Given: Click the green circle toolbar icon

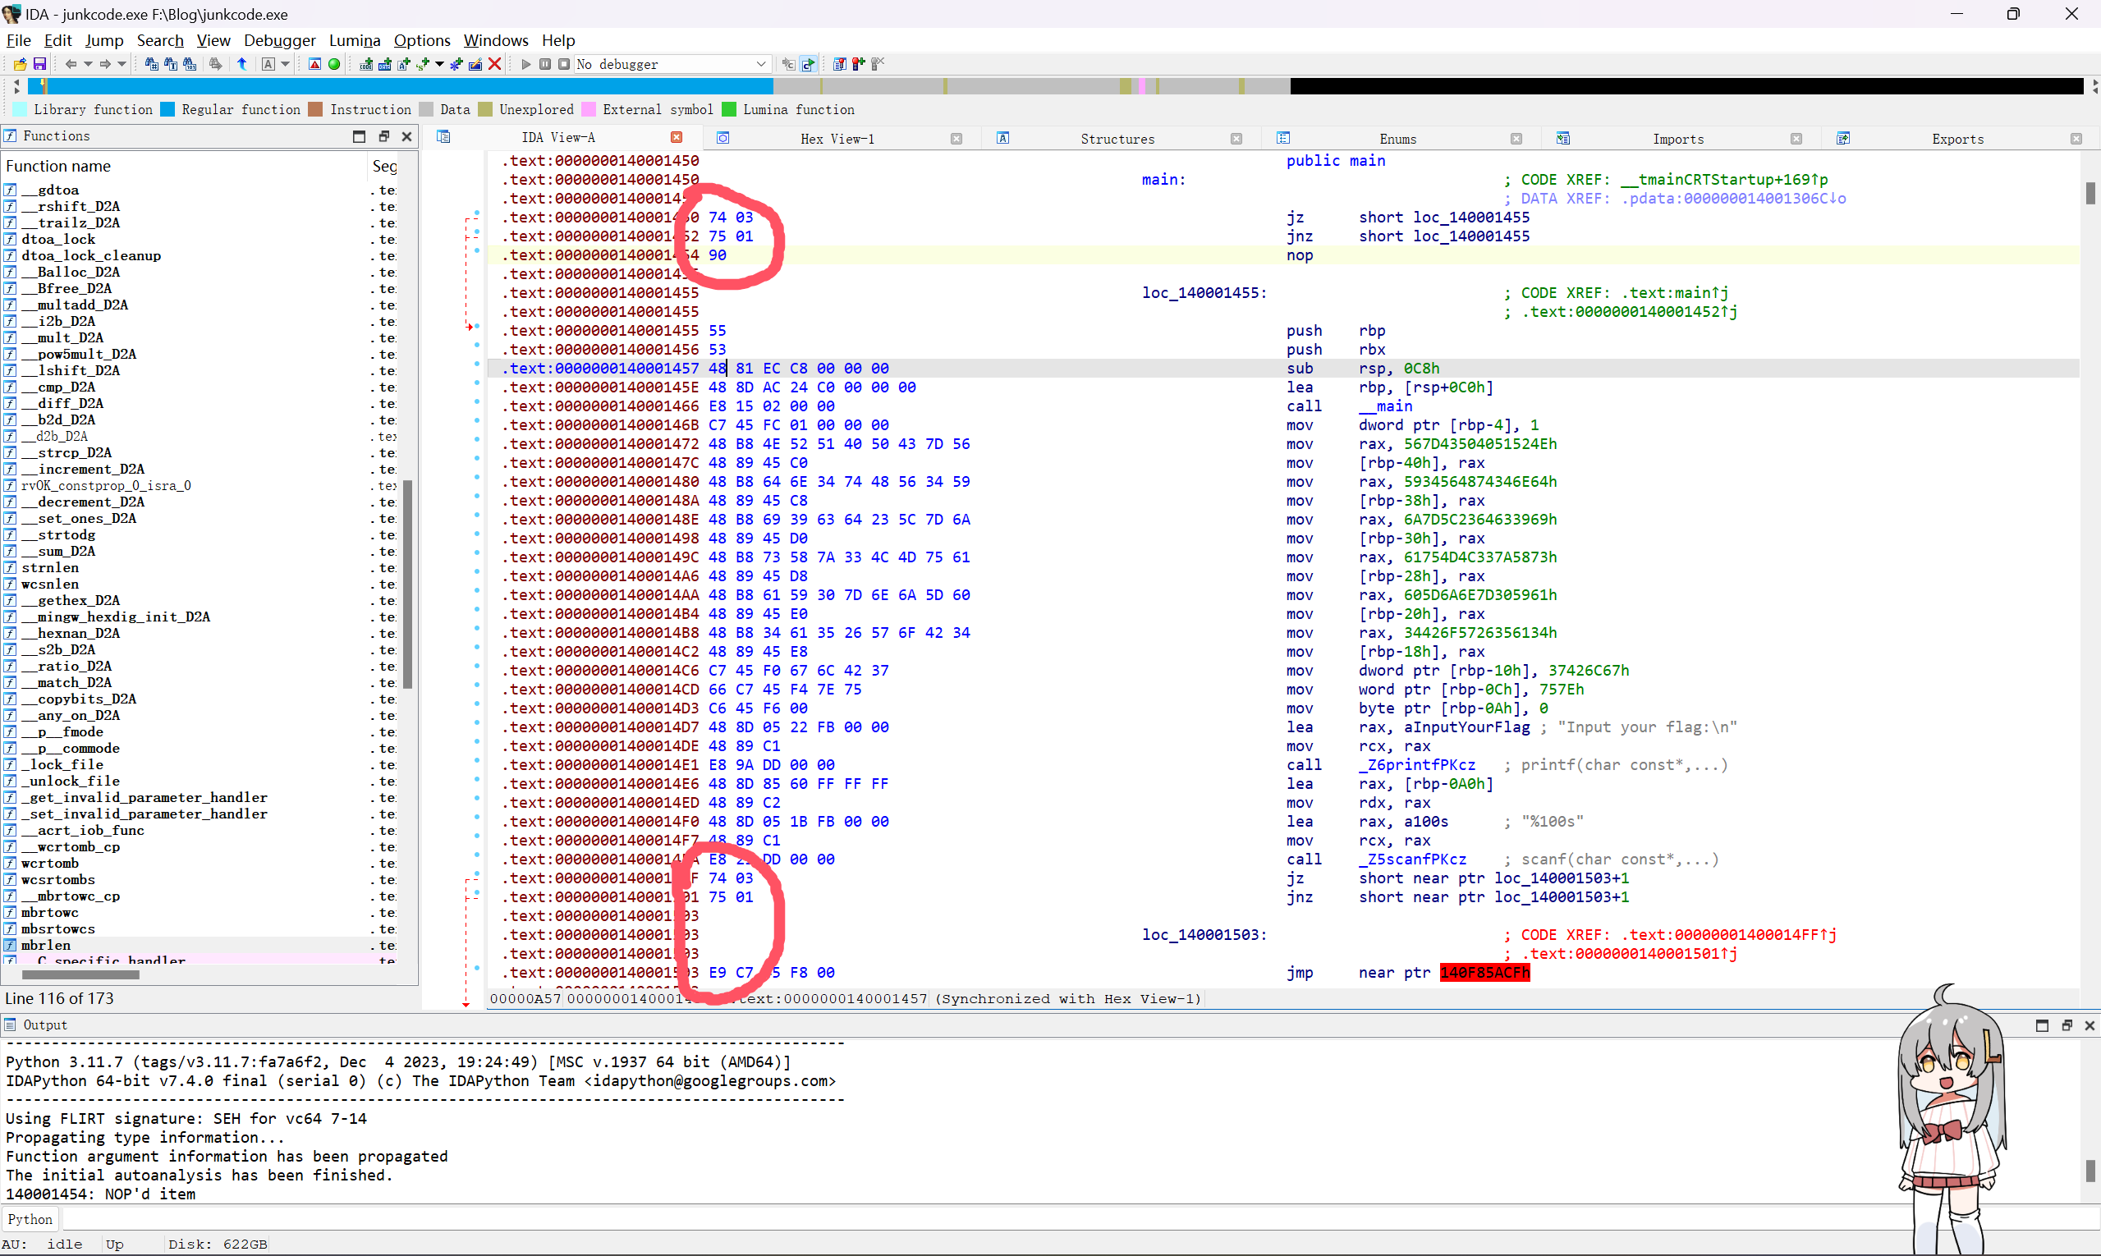Looking at the screenshot, I should (334, 64).
